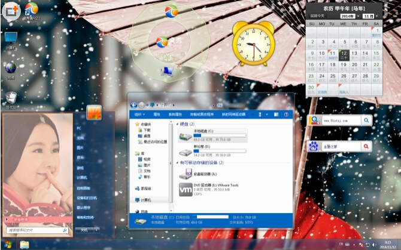Click the Baidu gadget text field

click(341, 147)
